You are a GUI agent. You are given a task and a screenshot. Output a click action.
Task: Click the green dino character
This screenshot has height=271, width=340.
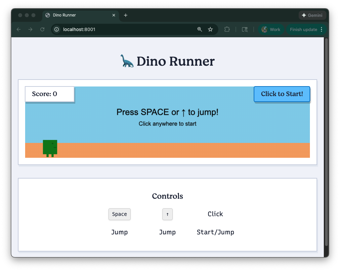[50, 148]
